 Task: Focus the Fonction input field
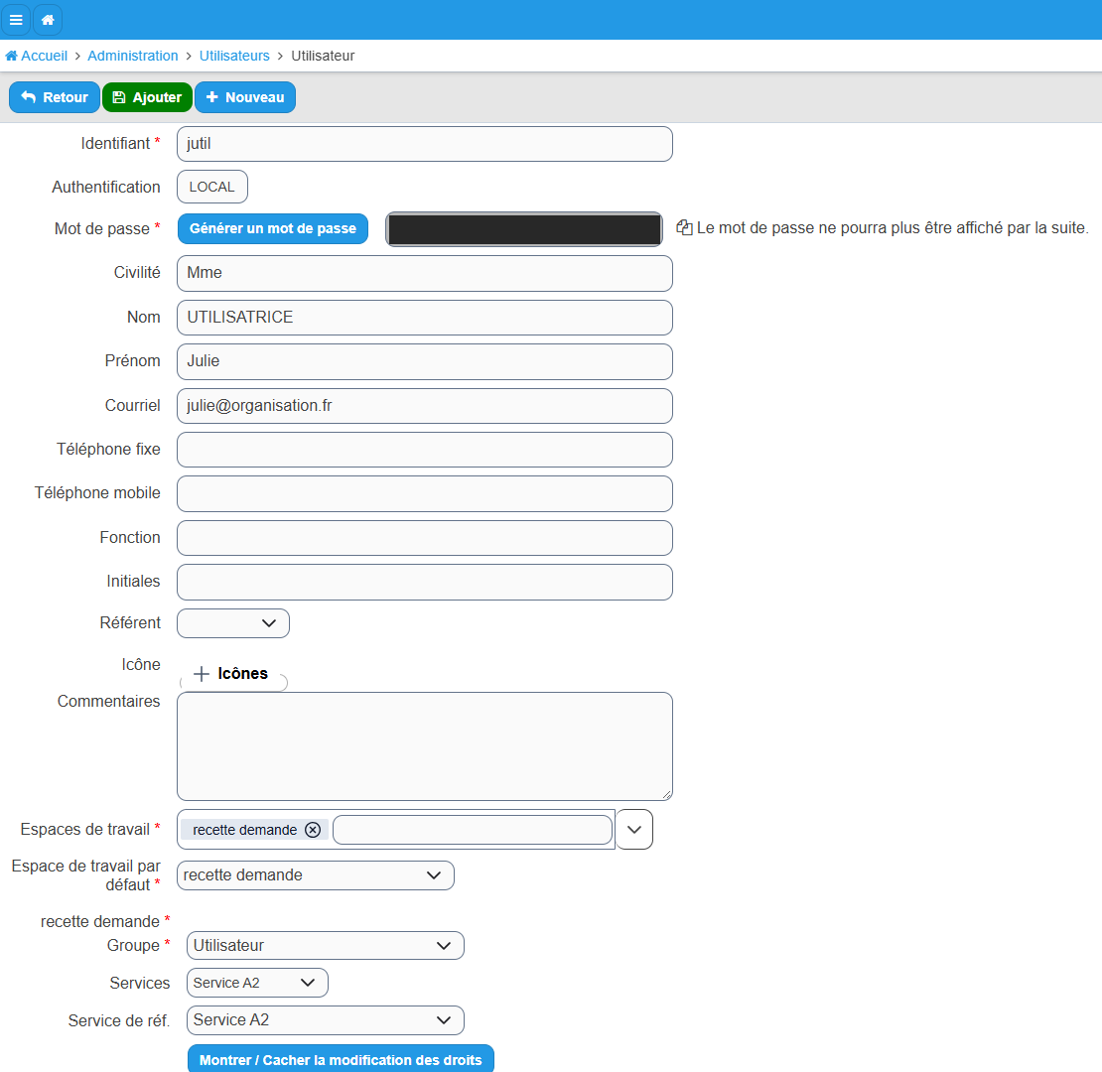(425, 538)
